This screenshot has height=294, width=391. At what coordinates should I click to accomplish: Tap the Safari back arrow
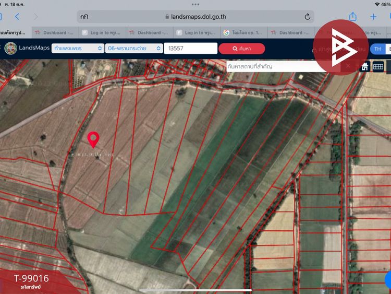[17, 17]
